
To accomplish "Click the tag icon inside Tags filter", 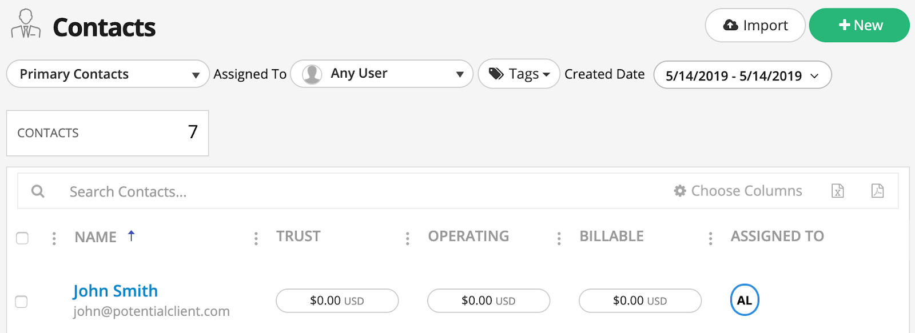I will pos(495,73).
